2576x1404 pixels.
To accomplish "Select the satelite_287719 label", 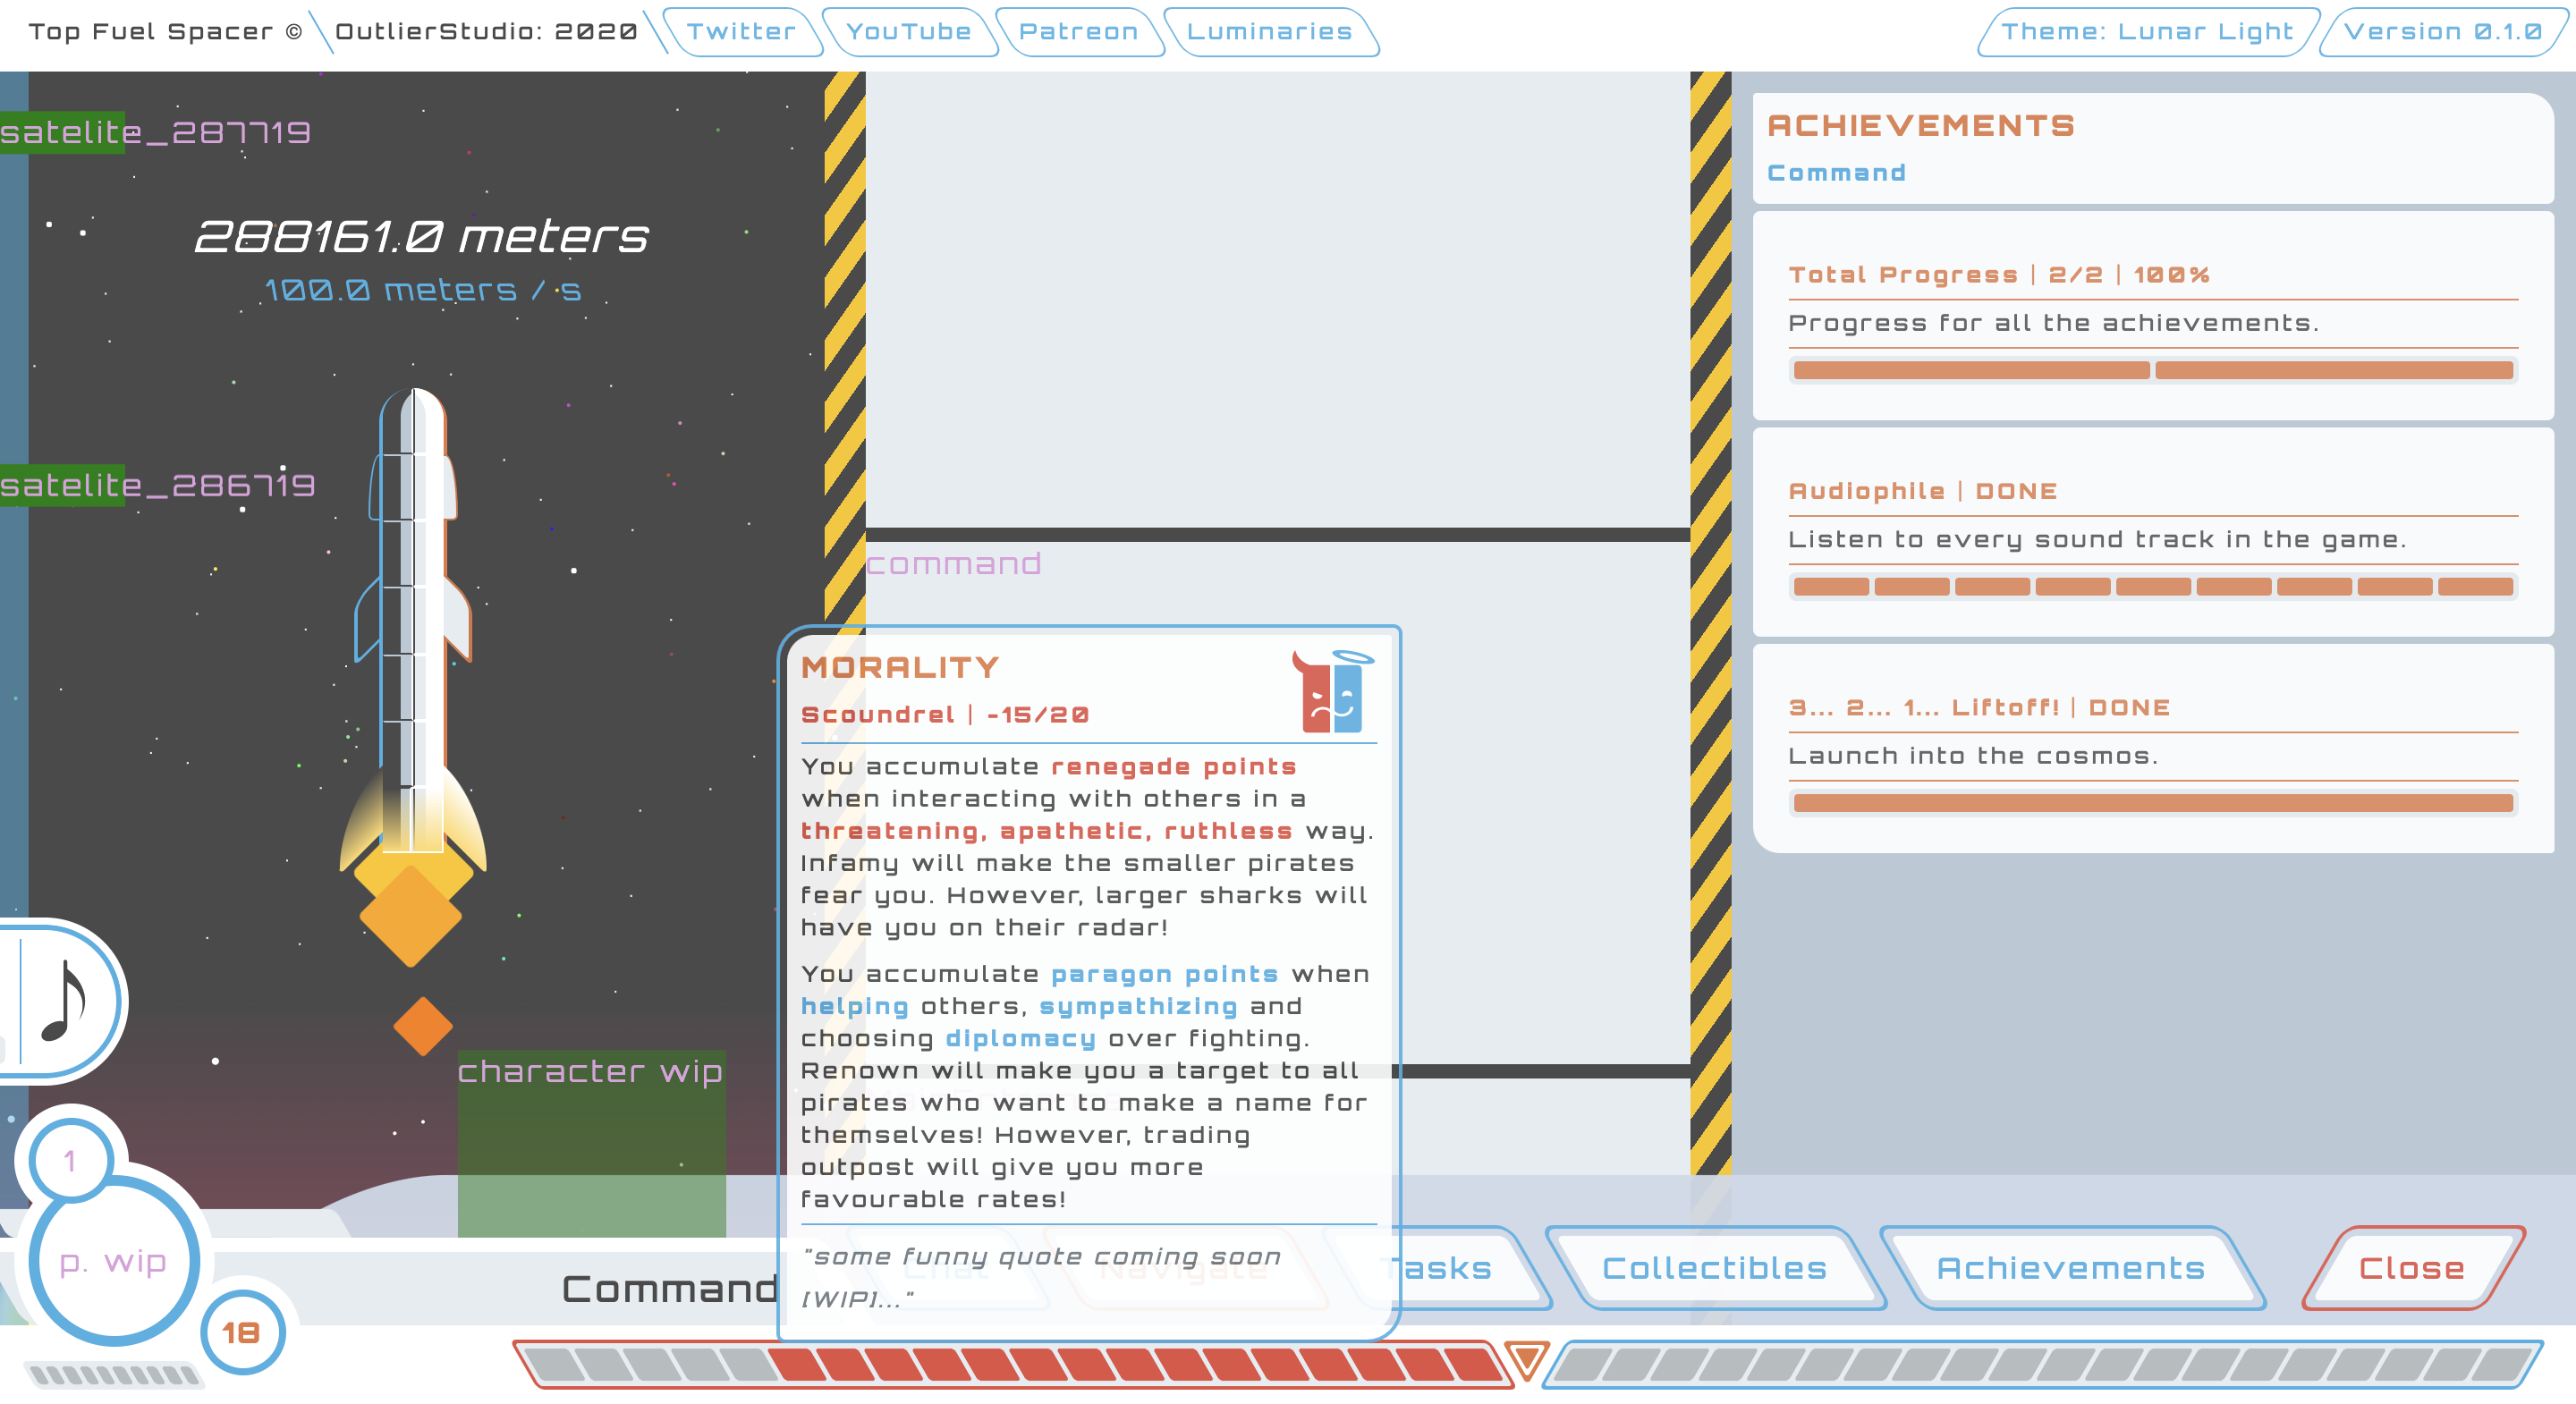I will pos(156,132).
